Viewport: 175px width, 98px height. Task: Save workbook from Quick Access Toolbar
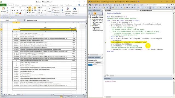pyautogui.click(x=2, y=18)
